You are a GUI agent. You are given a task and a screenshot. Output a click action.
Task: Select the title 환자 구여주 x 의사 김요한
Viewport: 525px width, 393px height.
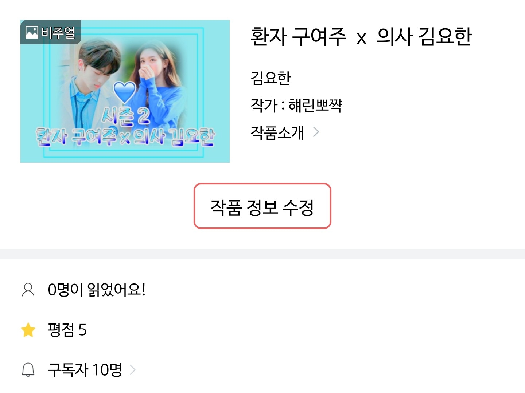pyautogui.click(x=361, y=37)
